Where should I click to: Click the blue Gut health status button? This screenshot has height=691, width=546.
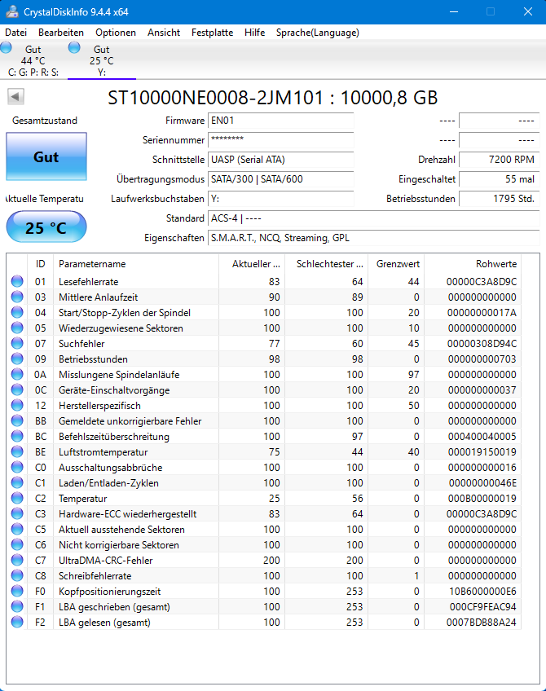(x=46, y=157)
